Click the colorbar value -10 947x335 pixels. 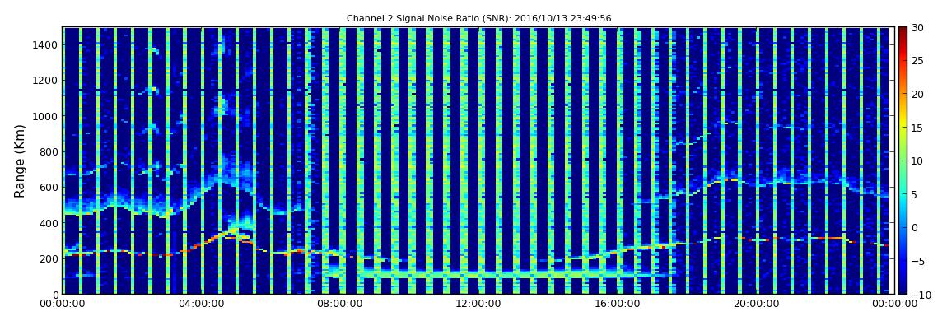click(x=921, y=295)
